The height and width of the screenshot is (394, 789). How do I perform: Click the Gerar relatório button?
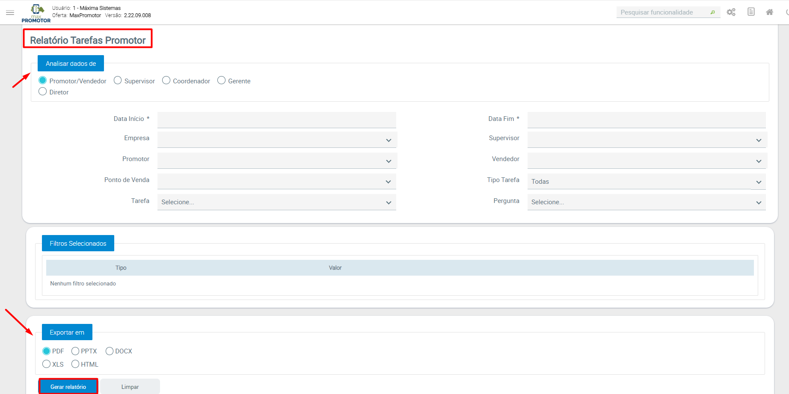(x=68, y=386)
